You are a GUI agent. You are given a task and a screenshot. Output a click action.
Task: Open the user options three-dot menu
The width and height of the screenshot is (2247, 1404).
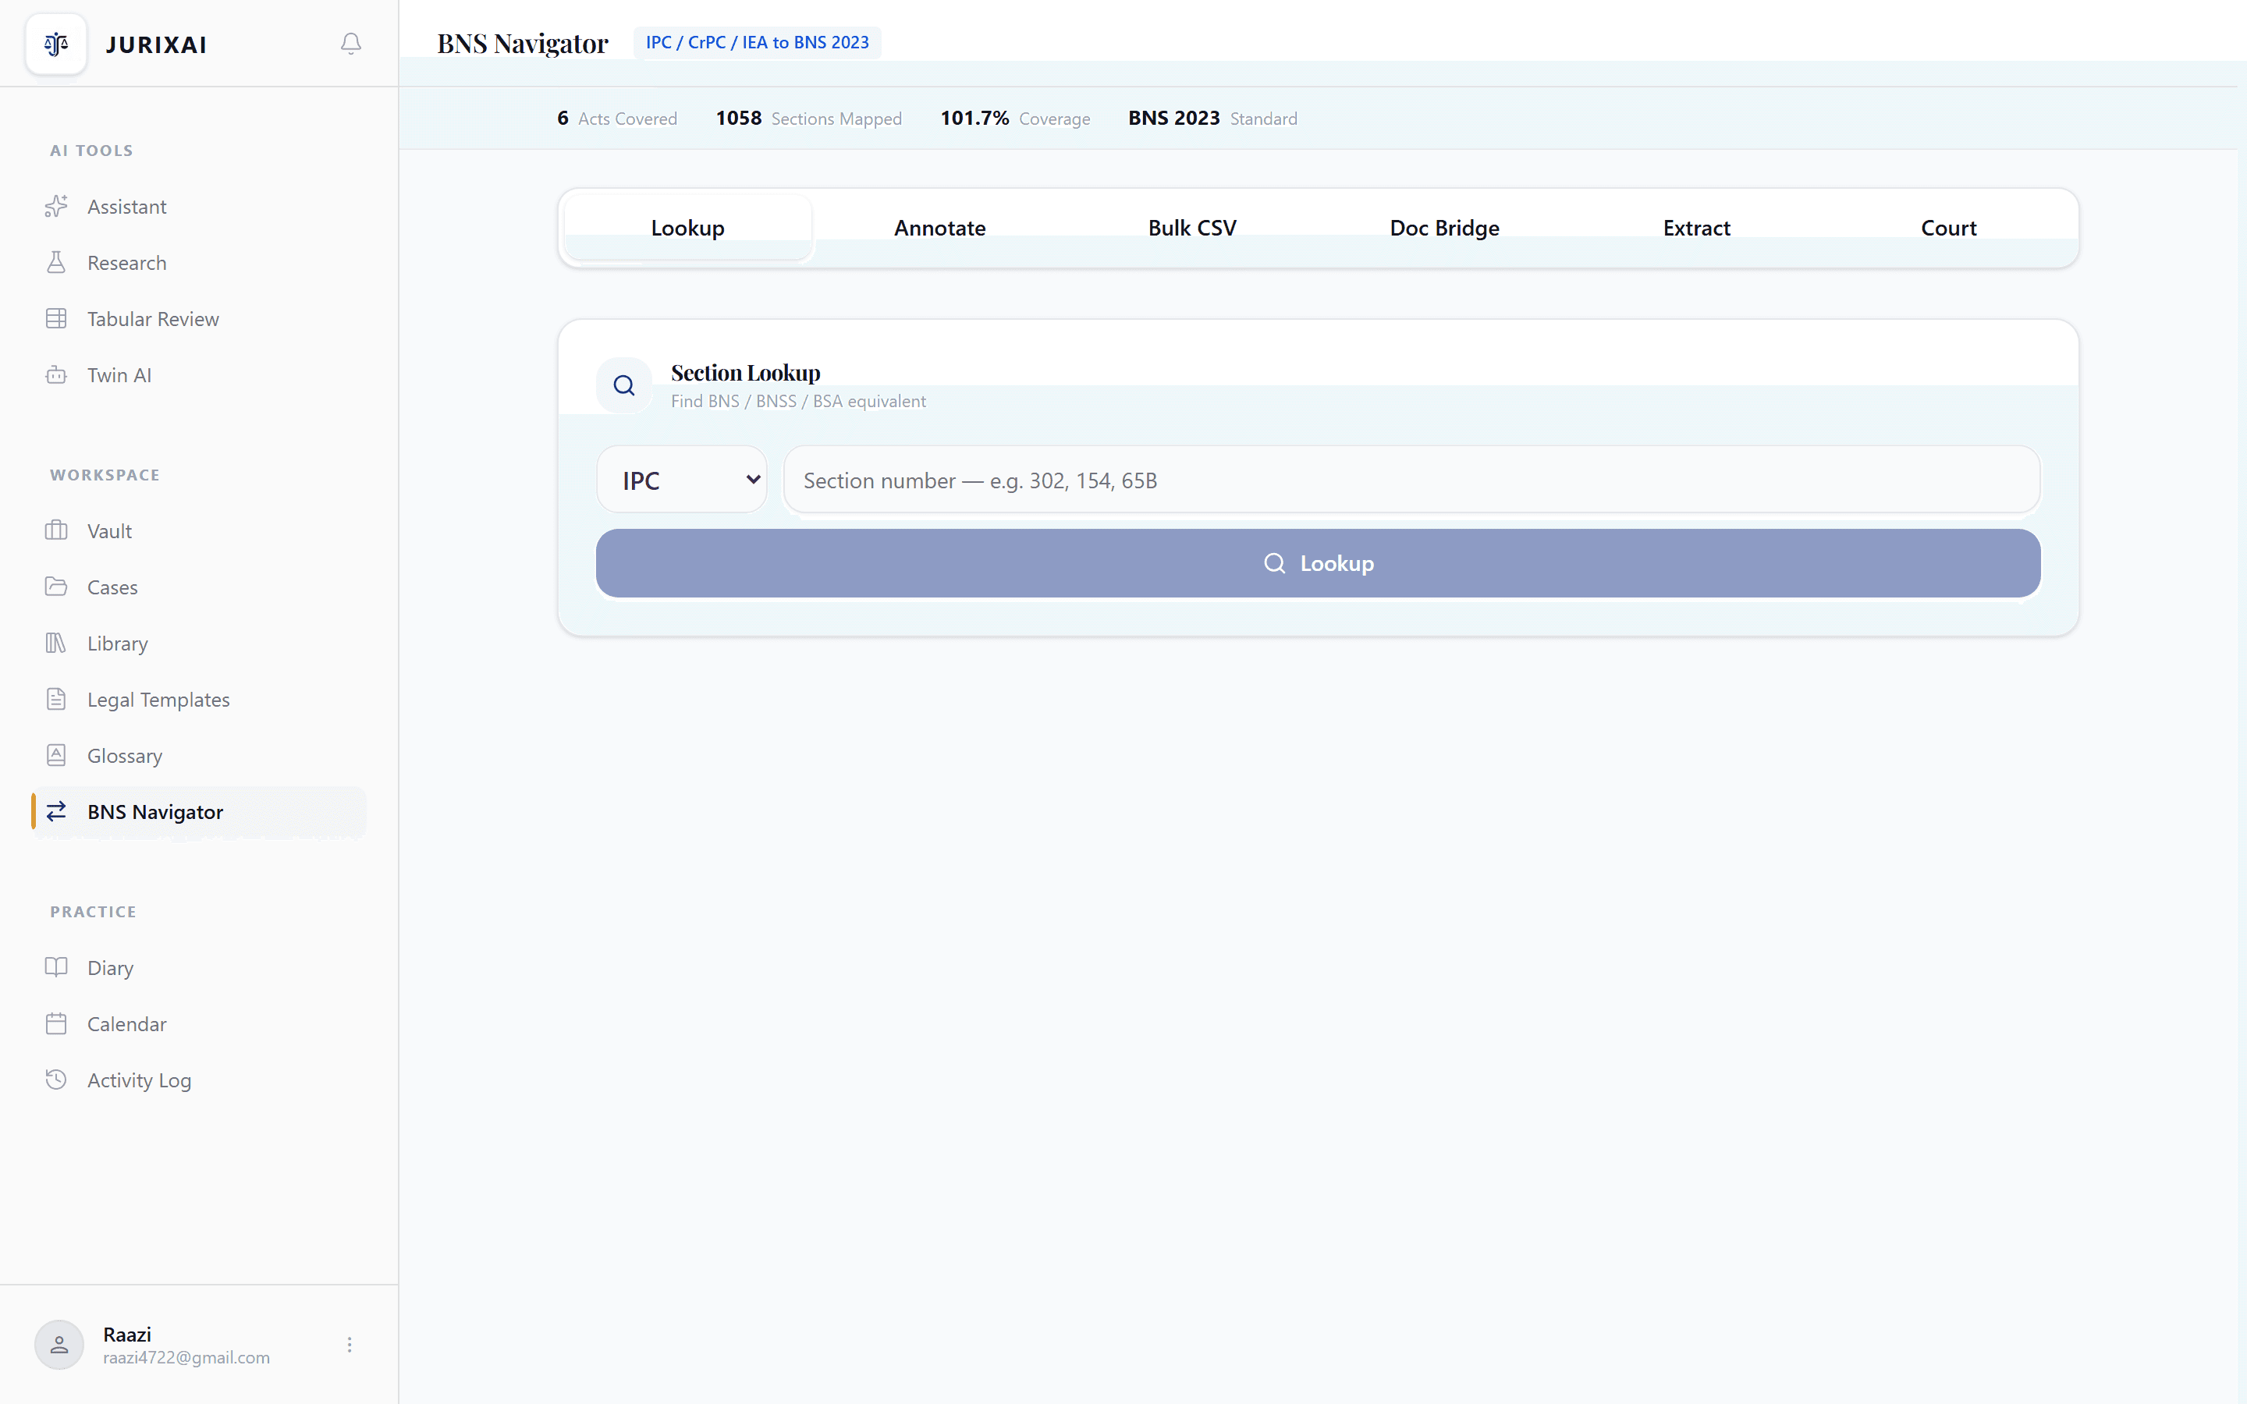(x=349, y=1345)
